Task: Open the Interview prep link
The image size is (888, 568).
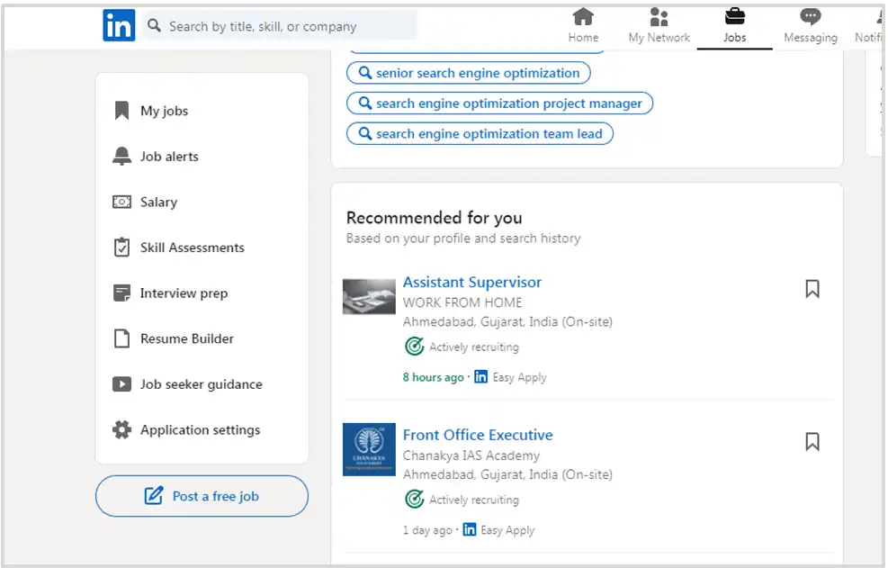Action: pyautogui.click(x=184, y=293)
